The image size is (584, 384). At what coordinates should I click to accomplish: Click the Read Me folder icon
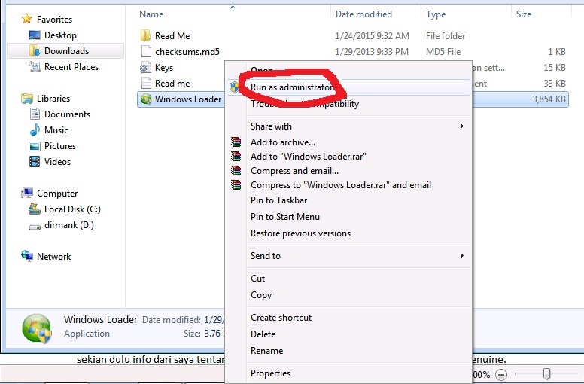click(x=146, y=35)
